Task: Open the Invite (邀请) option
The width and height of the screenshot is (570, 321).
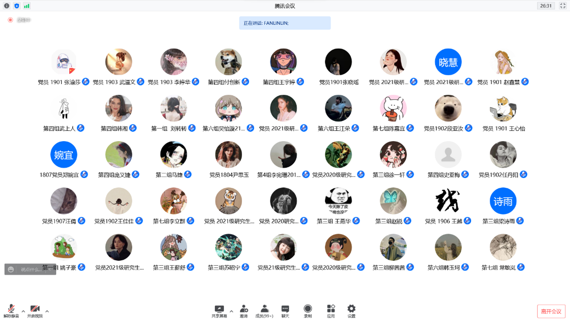Action: click(243, 311)
